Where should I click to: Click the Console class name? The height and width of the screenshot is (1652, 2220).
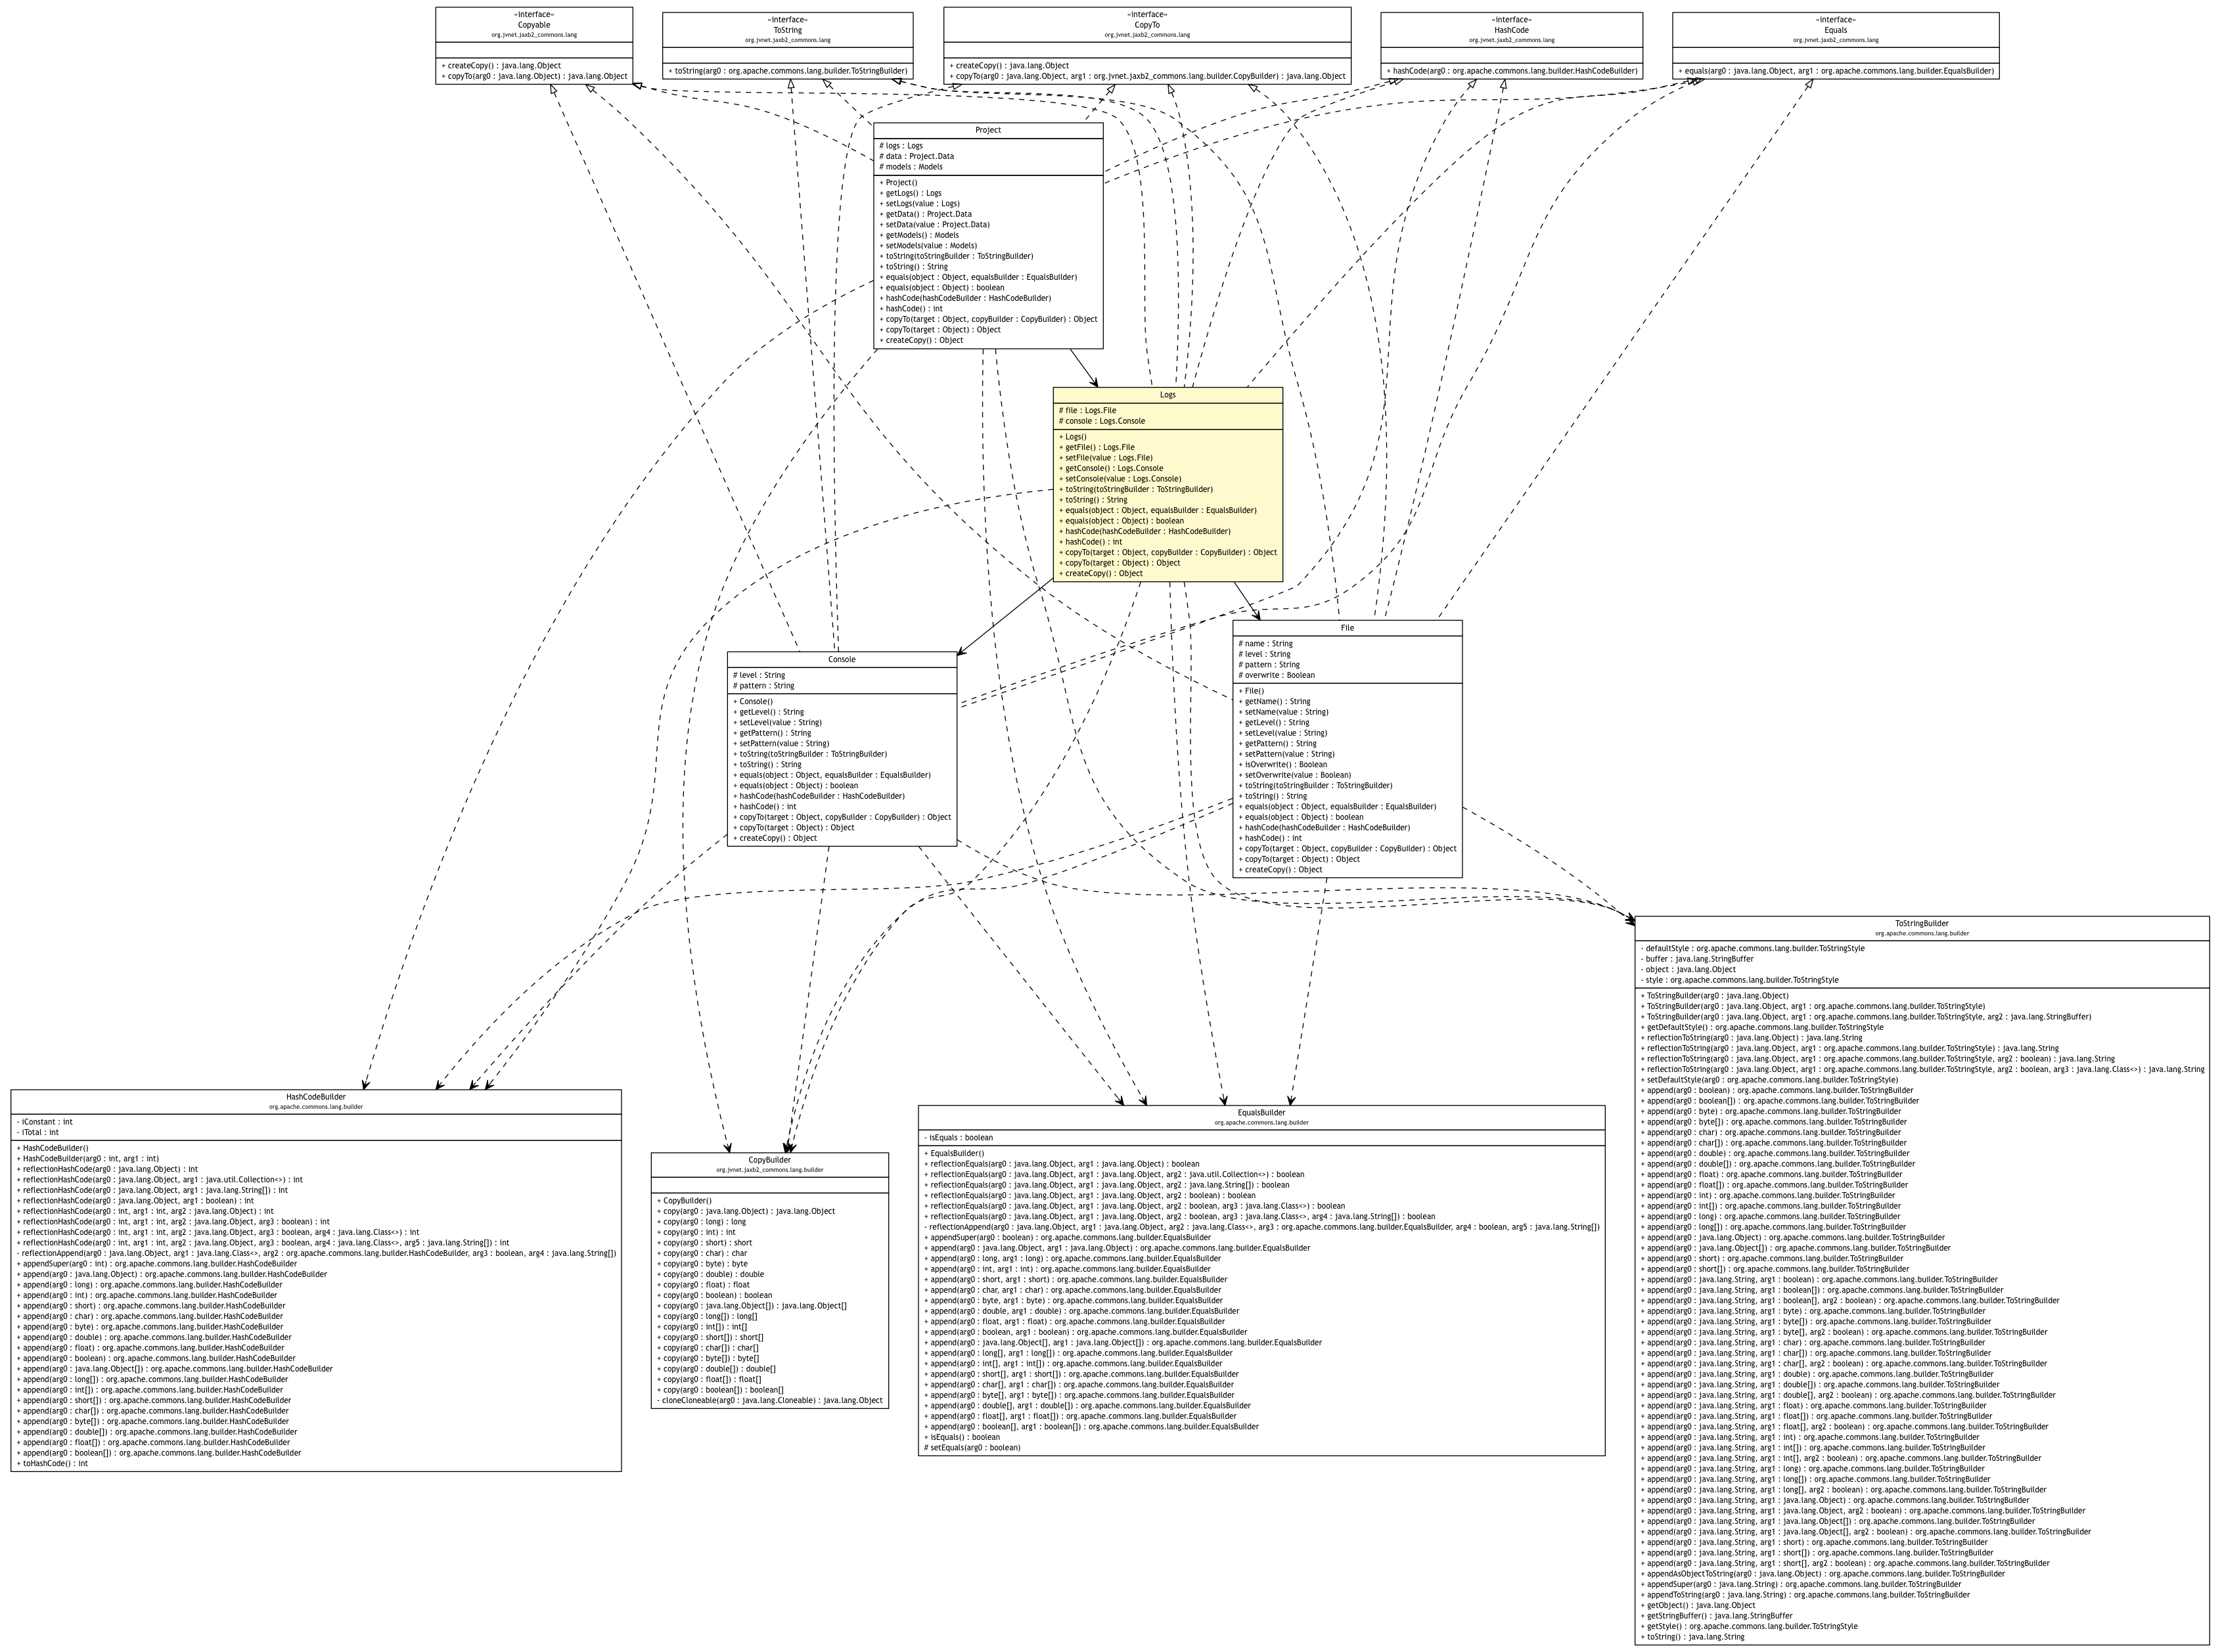pos(841,659)
